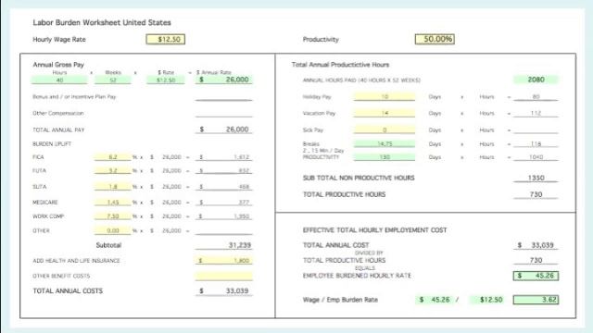This screenshot has width=593, height=333.
Task: Select the $12.50 cell in Wage / Emp Burden Rate row
Action: pos(487,300)
